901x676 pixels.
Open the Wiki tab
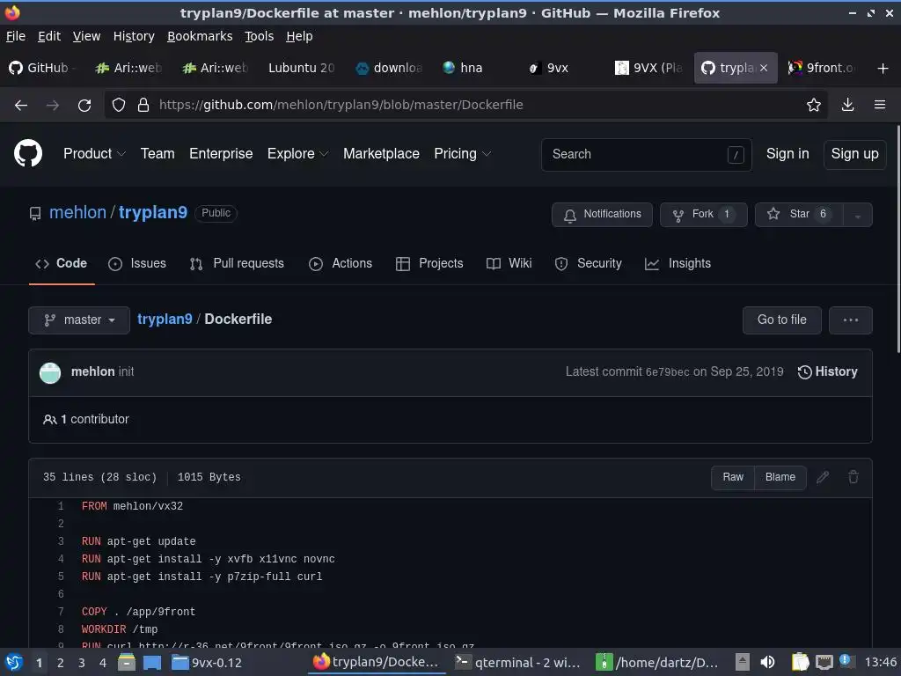(509, 263)
